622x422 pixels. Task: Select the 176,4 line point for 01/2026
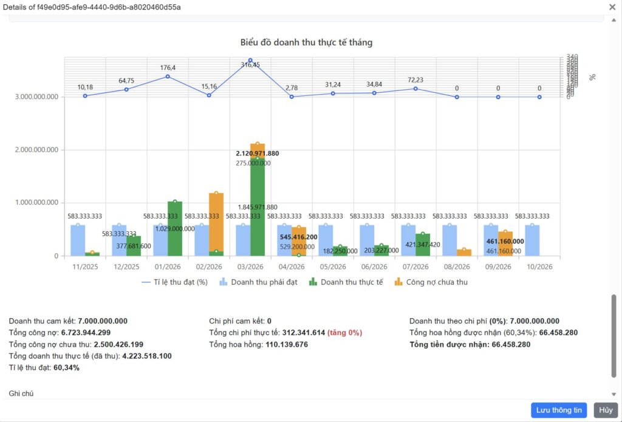(168, 76)
